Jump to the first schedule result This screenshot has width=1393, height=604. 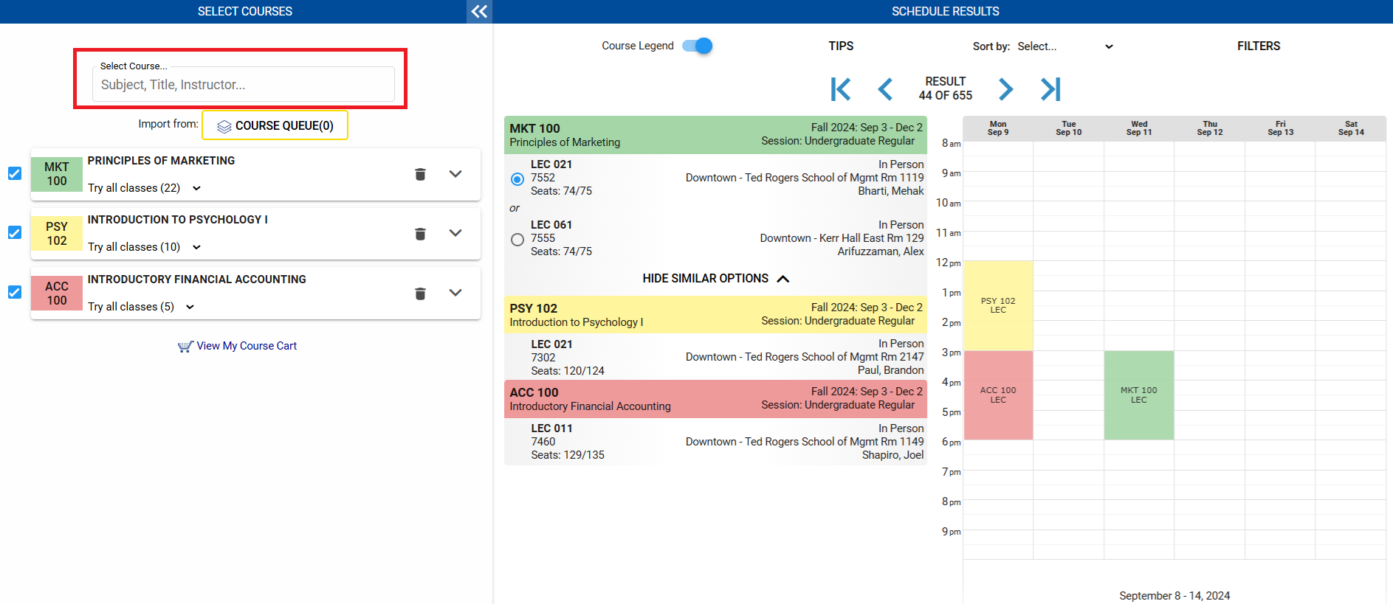coord(840,89)
